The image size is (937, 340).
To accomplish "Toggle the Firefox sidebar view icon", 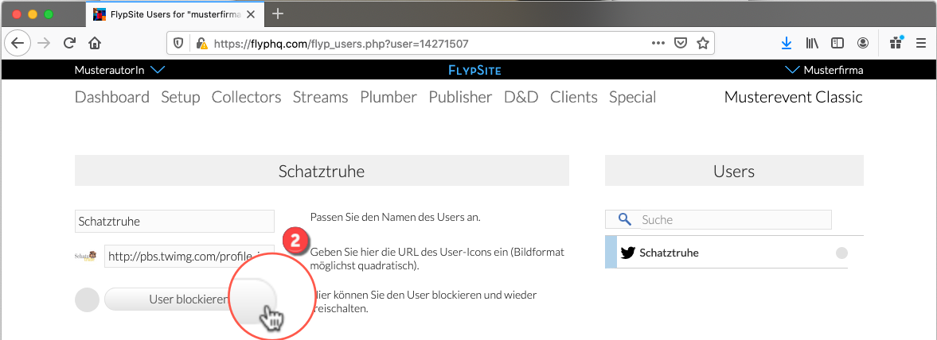I will pyautogui.click(x=837, y=43).
